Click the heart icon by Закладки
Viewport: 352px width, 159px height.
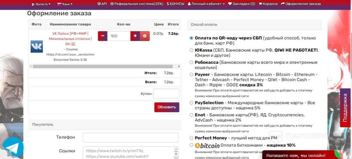(230, 4)
